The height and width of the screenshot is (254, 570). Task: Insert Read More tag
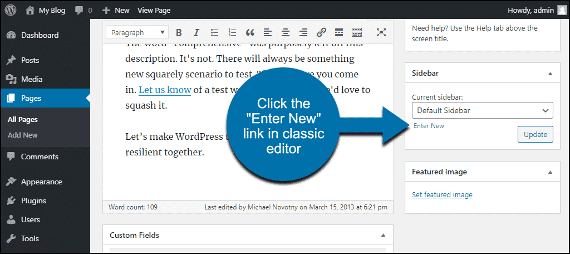[339, 32]
